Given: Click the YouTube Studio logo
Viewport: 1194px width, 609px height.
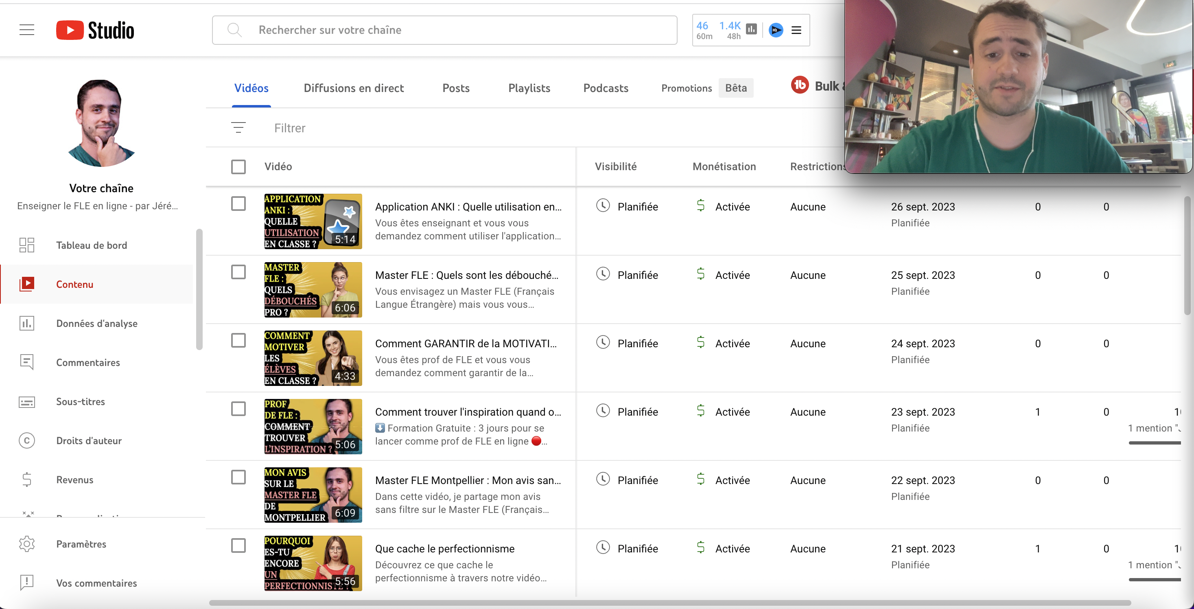Looking at the screenshot, I should click(x=96, y=30).
